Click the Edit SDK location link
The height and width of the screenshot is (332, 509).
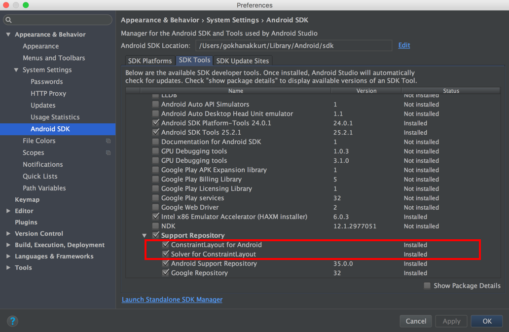tap(404, 45)
